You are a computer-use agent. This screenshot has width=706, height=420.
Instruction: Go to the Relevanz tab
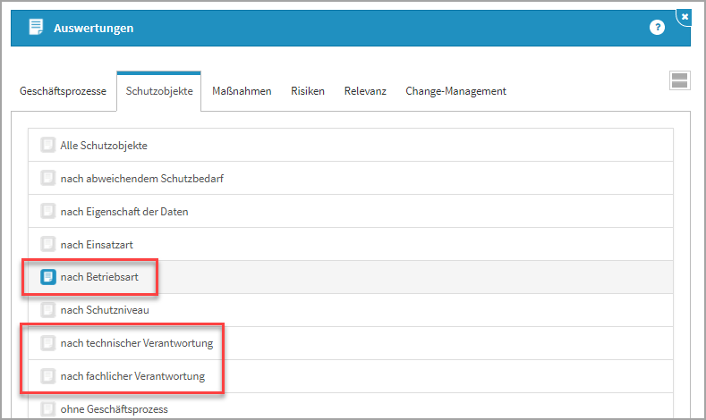pos(365,91)
